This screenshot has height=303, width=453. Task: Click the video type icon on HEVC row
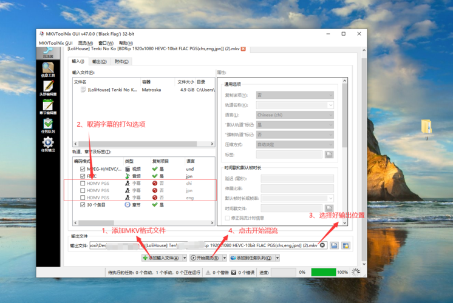click(x=128, y=169)
